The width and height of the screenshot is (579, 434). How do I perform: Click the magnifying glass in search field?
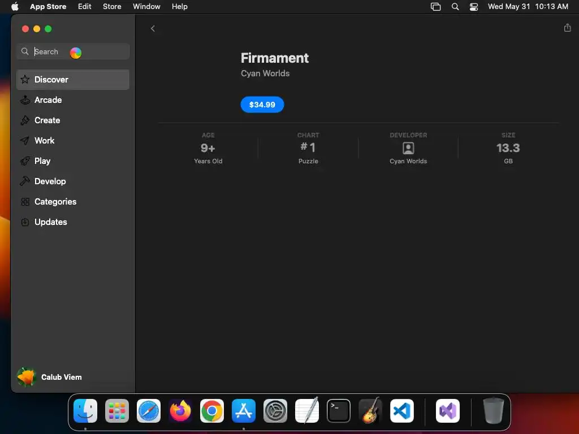click(25, 51)
